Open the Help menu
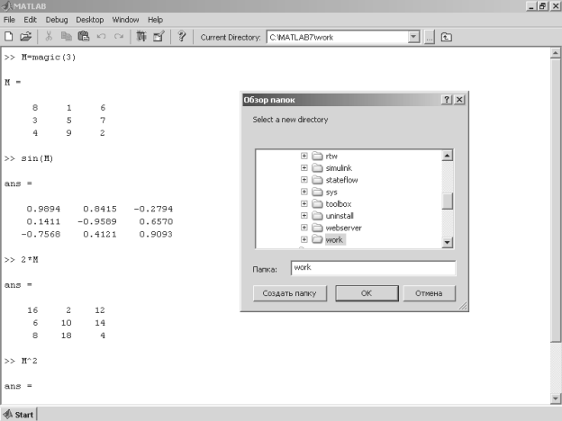562x421 pixels. click(x=155, y=20)
